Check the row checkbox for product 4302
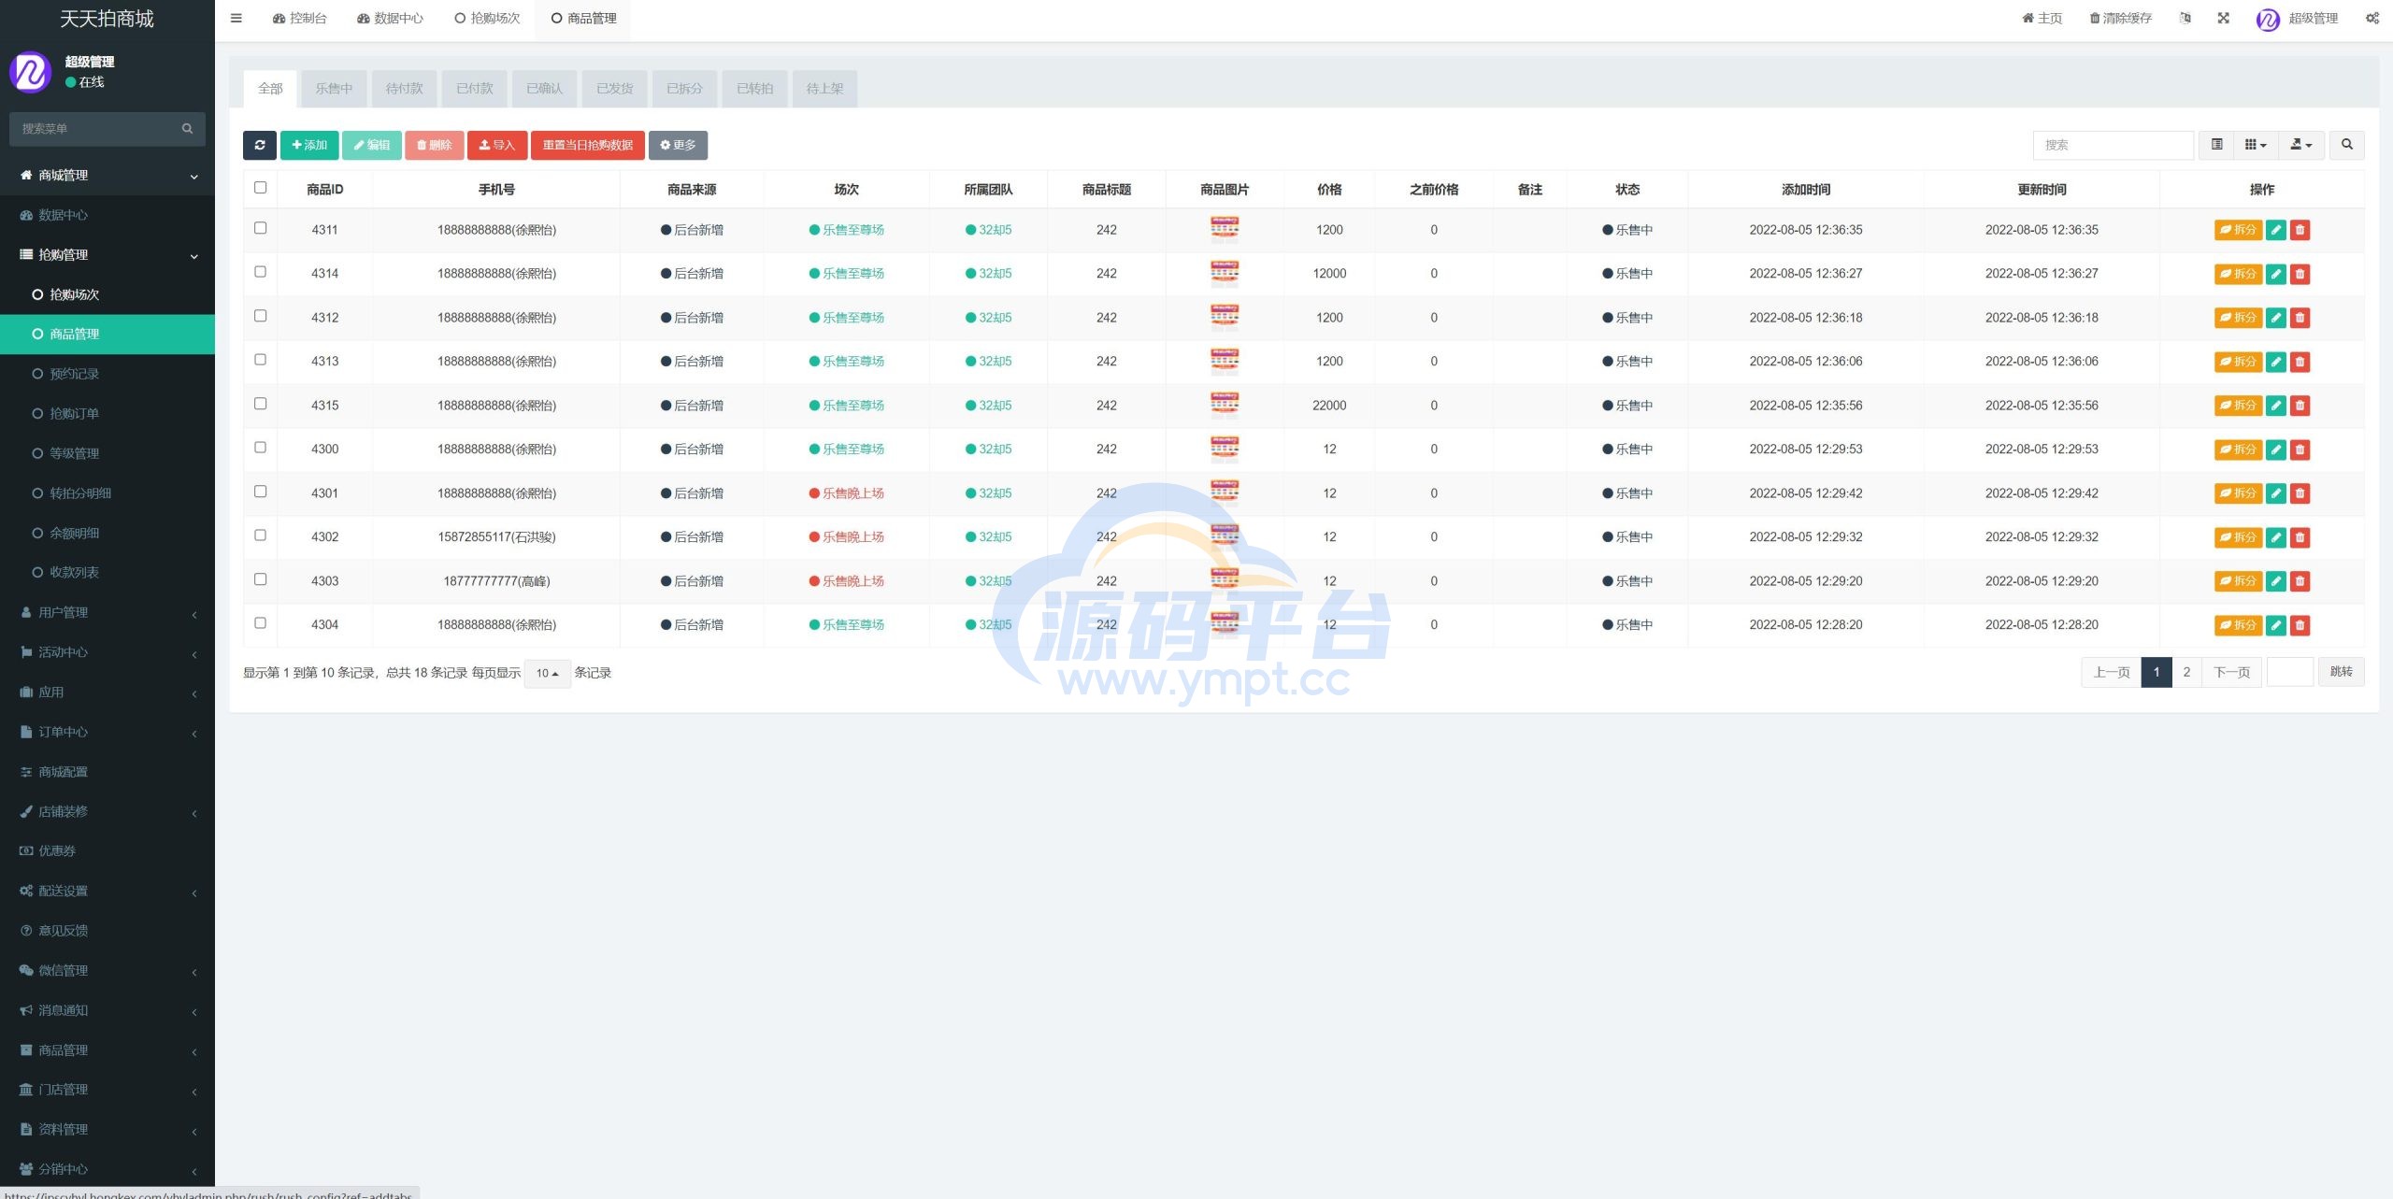The height and width of the screenshot is (1199, 2393). pos(260,535)
